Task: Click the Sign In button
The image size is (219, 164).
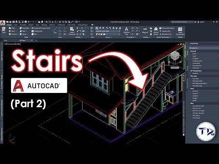Action: [x=201, y=22]
